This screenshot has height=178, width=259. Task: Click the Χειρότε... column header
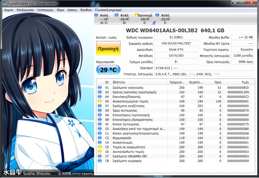(x=195, y=82)
